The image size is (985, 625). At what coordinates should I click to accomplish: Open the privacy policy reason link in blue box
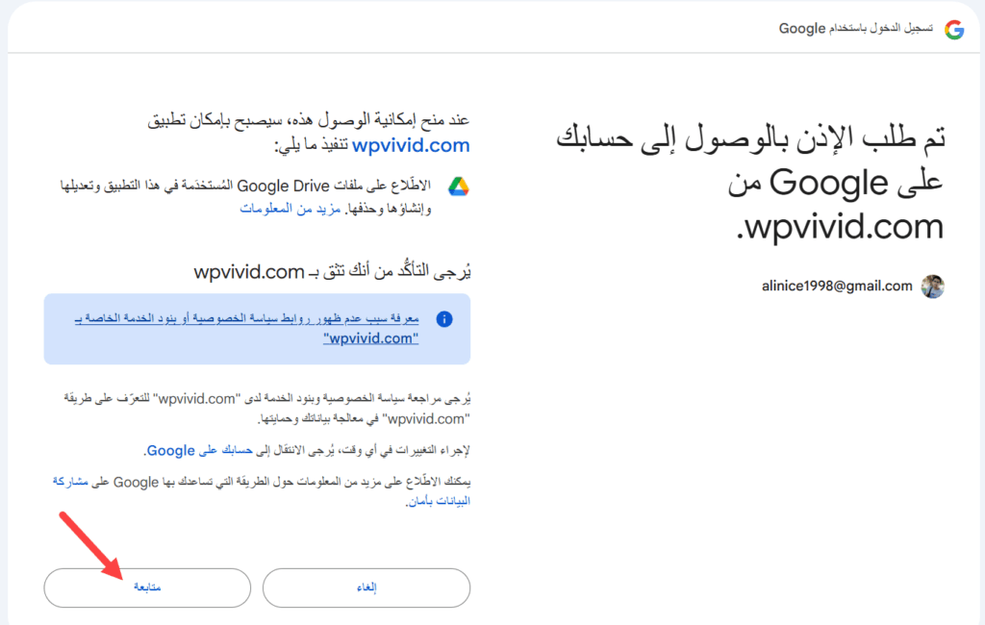point(247,329)
